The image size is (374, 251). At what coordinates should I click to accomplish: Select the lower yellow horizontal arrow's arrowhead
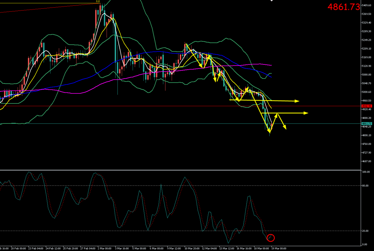[306, 113]
